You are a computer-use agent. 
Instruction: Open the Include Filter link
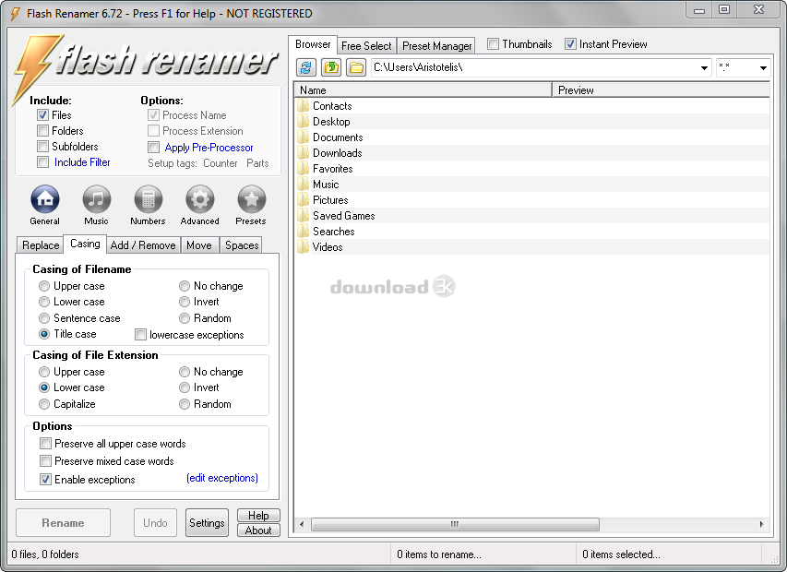click(82, 162)
